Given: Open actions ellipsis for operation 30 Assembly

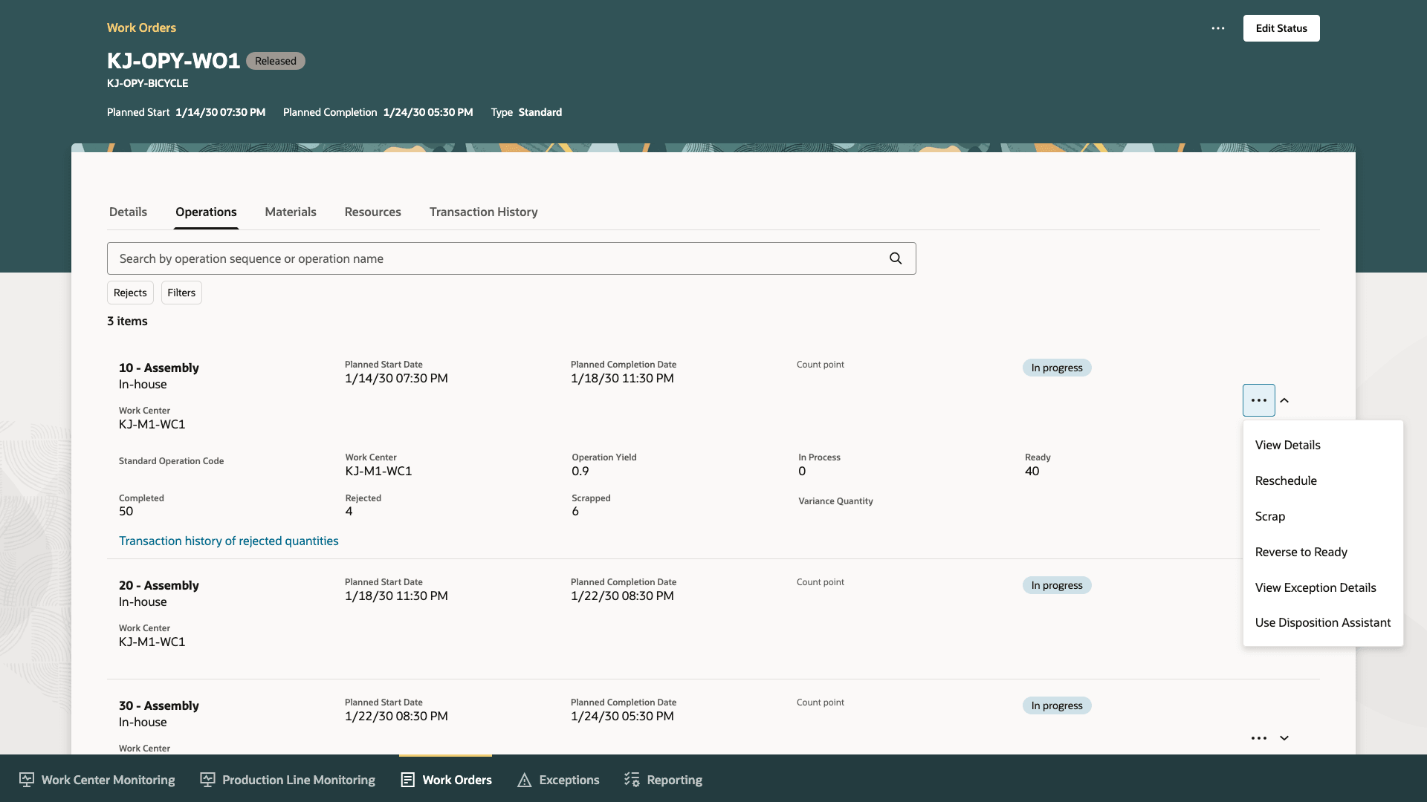Looking at the screenshot, I should [1258, 738].
